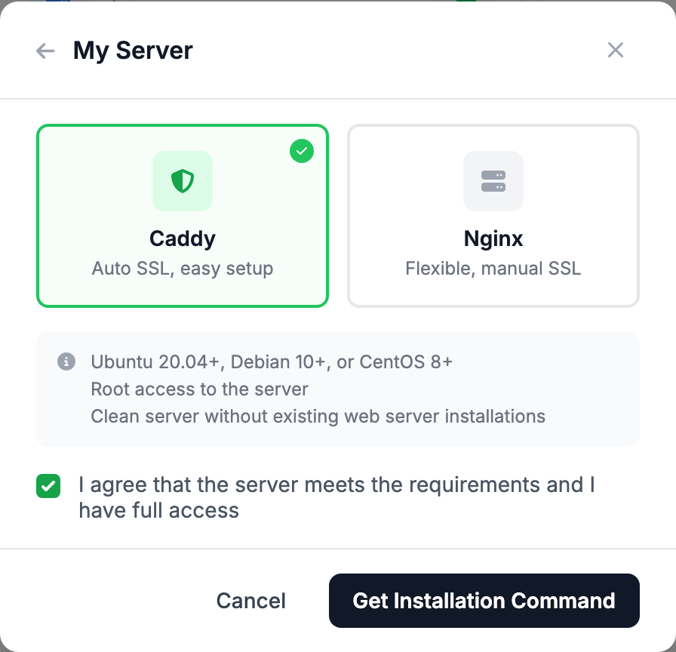
Task: Click the info icon beside requirements
Action: [66, 361]
